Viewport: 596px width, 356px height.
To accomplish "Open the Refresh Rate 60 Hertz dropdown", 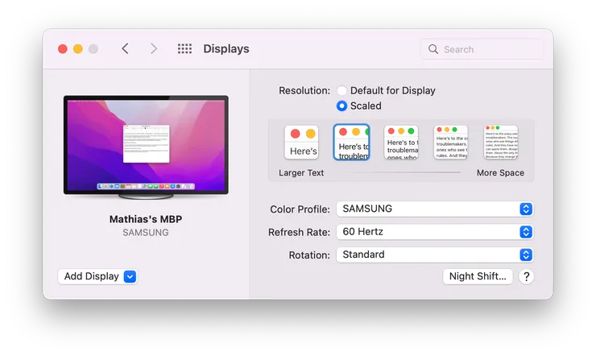I will pyautogui.click(x=435, y=232).
